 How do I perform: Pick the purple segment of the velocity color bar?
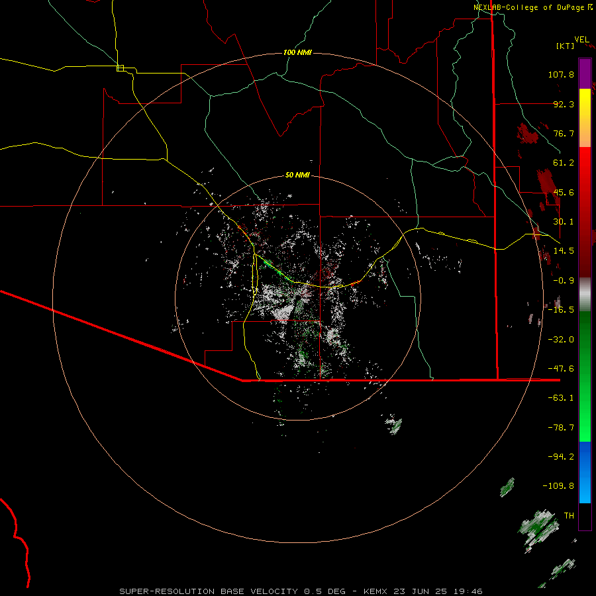pyautogui.click(x=585, y=74)
